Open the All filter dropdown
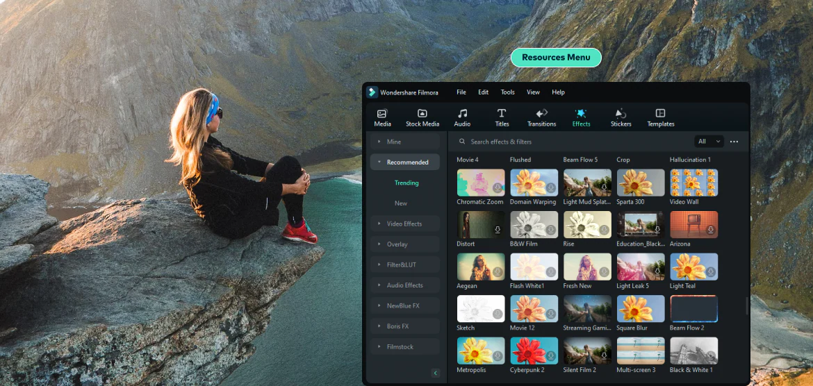The width and height of the screenshot is (813, 386). [x=709, y=142]
